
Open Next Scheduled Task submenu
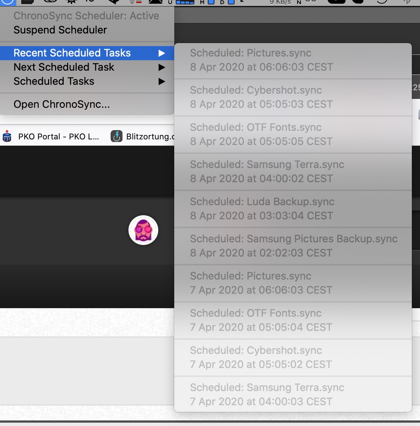click(x=87, y=67)
